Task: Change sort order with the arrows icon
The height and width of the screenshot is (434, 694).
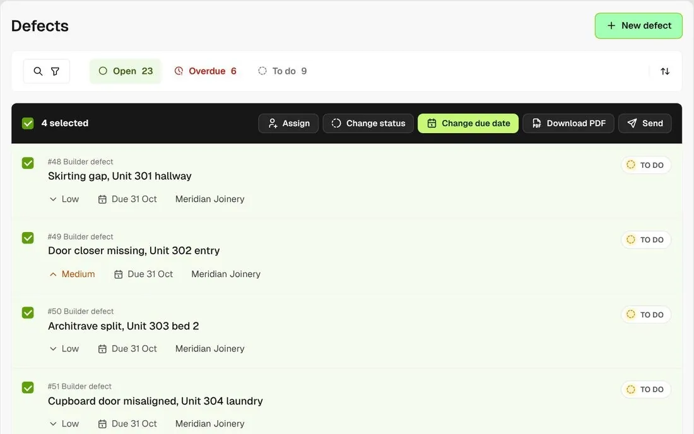Action: (x=665, y=71)
